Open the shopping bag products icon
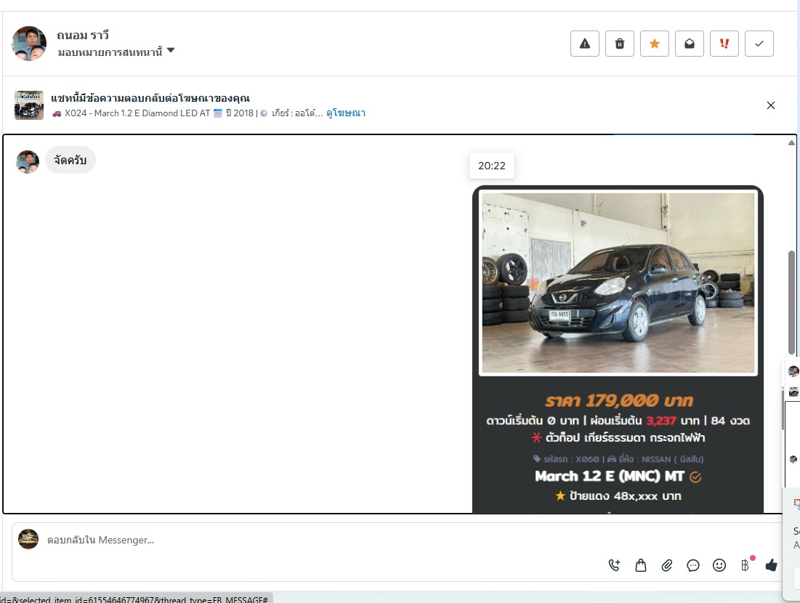This screenshot has width=800, height=603. click(x=641, y=565)
